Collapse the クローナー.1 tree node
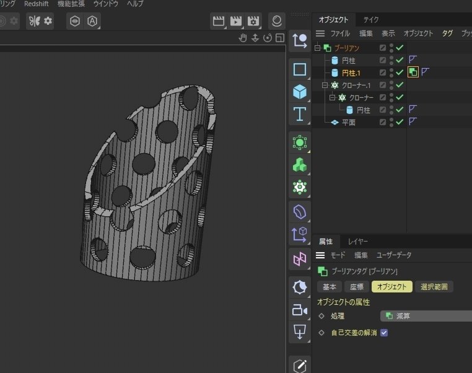The height and width of the screenshot is (373, 472). click(325, 86)
